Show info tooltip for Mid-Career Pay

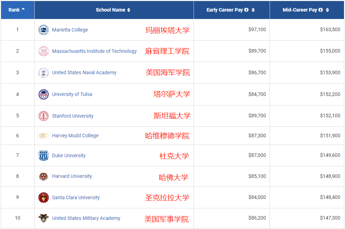click(321, 10)
